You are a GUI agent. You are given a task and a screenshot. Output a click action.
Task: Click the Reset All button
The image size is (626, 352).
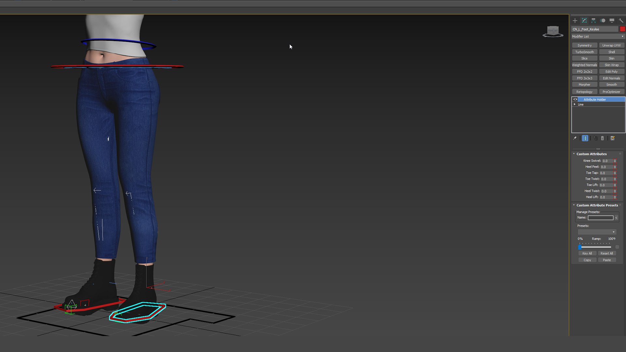click(x=607, y=253)
